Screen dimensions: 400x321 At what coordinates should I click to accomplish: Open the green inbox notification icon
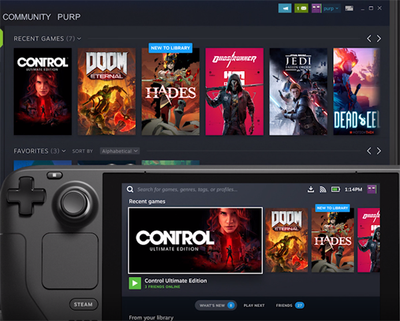(301, 9)
